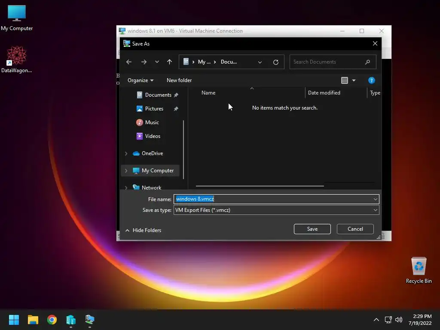Sort by the Name column

tap(208, 93)
